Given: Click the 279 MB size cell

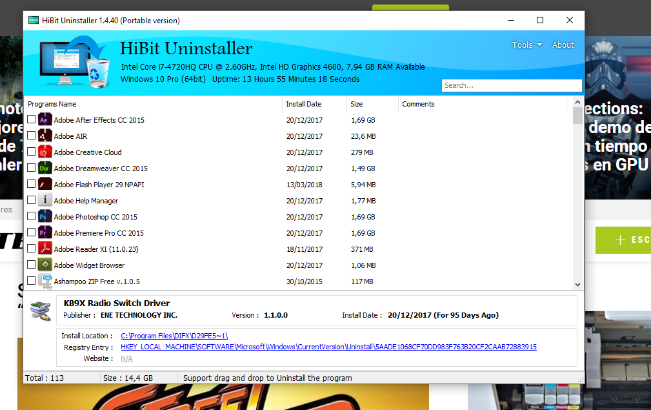Looking at the screenshot, I should point(362,152).
